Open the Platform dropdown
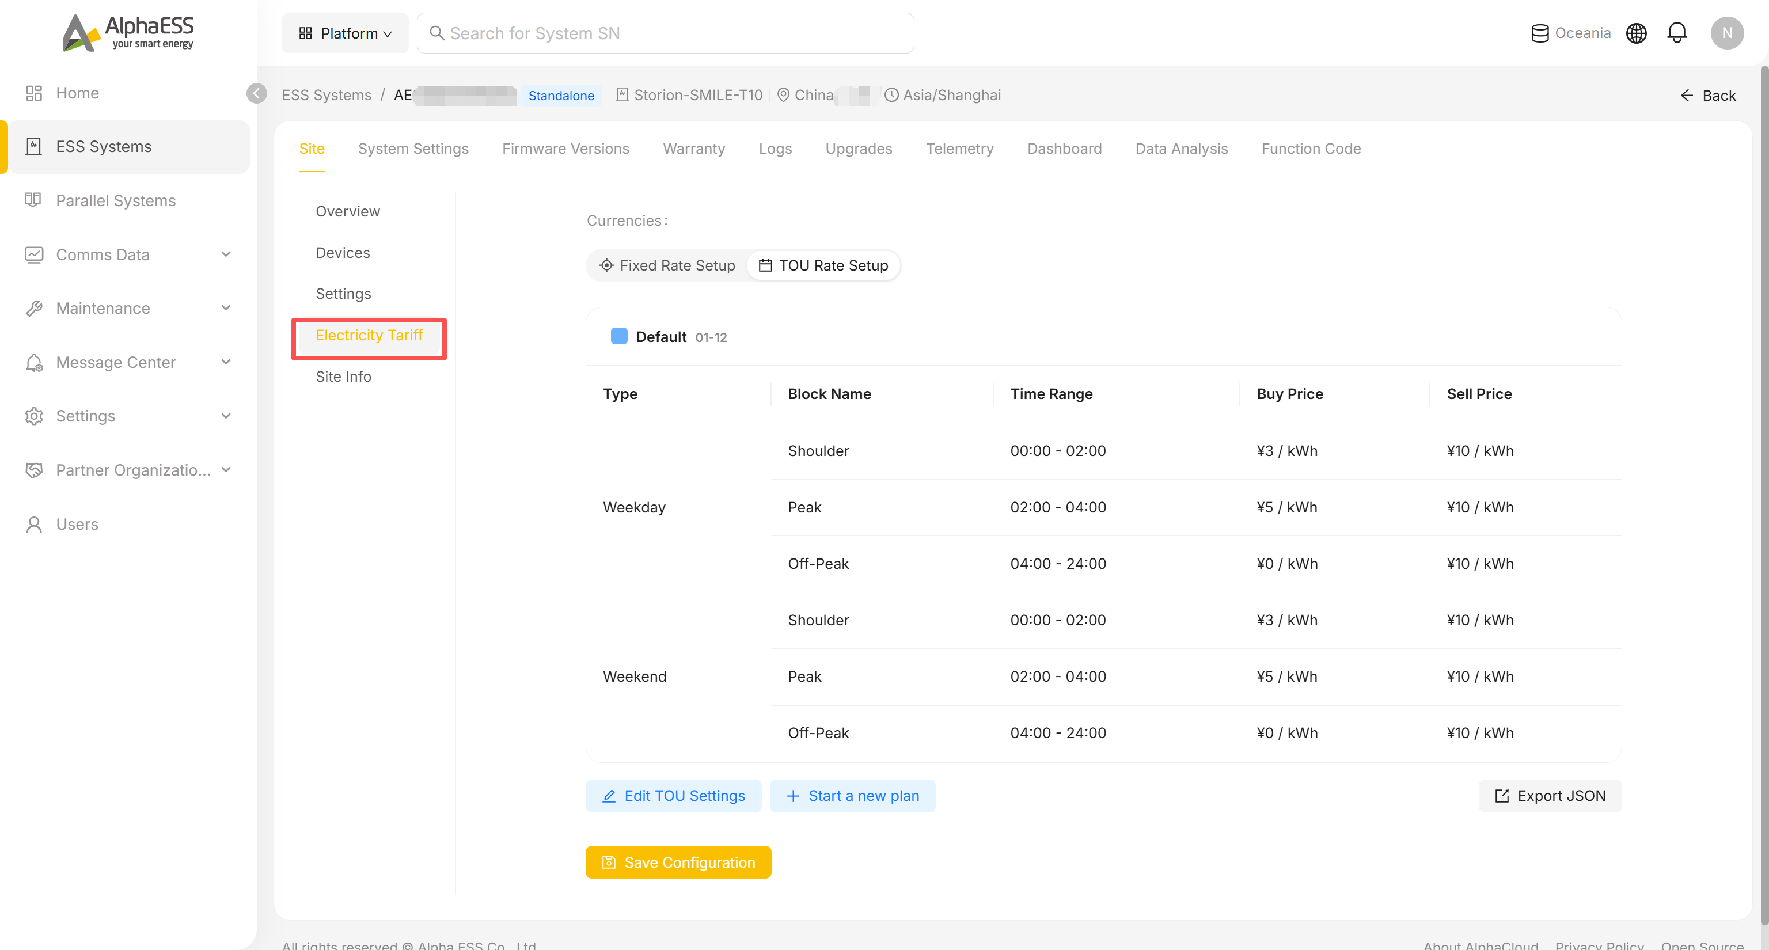Viewport: 1769px width, 950px height. [x=345, y=33]
